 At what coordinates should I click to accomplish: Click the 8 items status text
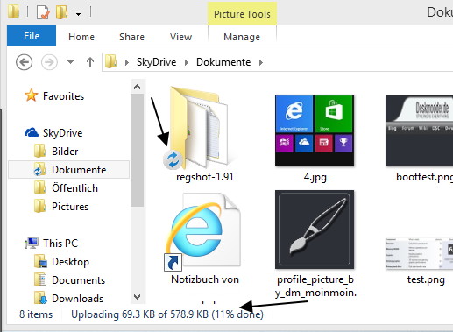click(x=36, y=314)
